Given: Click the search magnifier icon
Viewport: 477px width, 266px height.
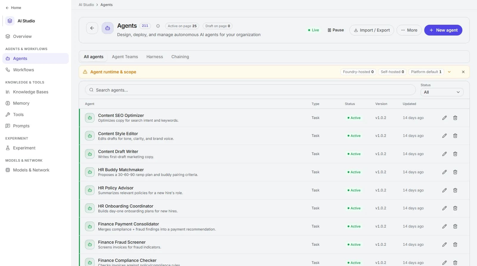Looking at the screenshot, I should (91, 90).
